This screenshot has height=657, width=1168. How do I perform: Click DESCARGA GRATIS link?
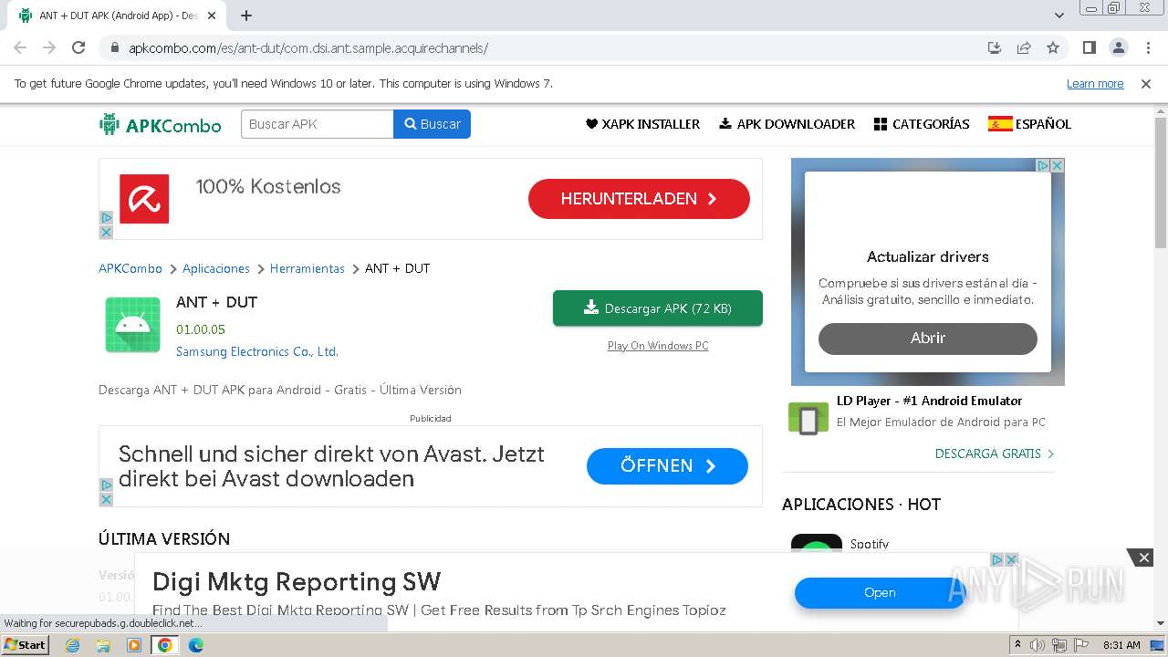tap(995, 454)
